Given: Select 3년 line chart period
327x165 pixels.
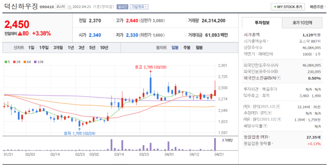Looking at the screenshot, I should point(81,48).
